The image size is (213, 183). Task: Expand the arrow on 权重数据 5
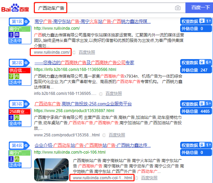click(x=210, y=104)
